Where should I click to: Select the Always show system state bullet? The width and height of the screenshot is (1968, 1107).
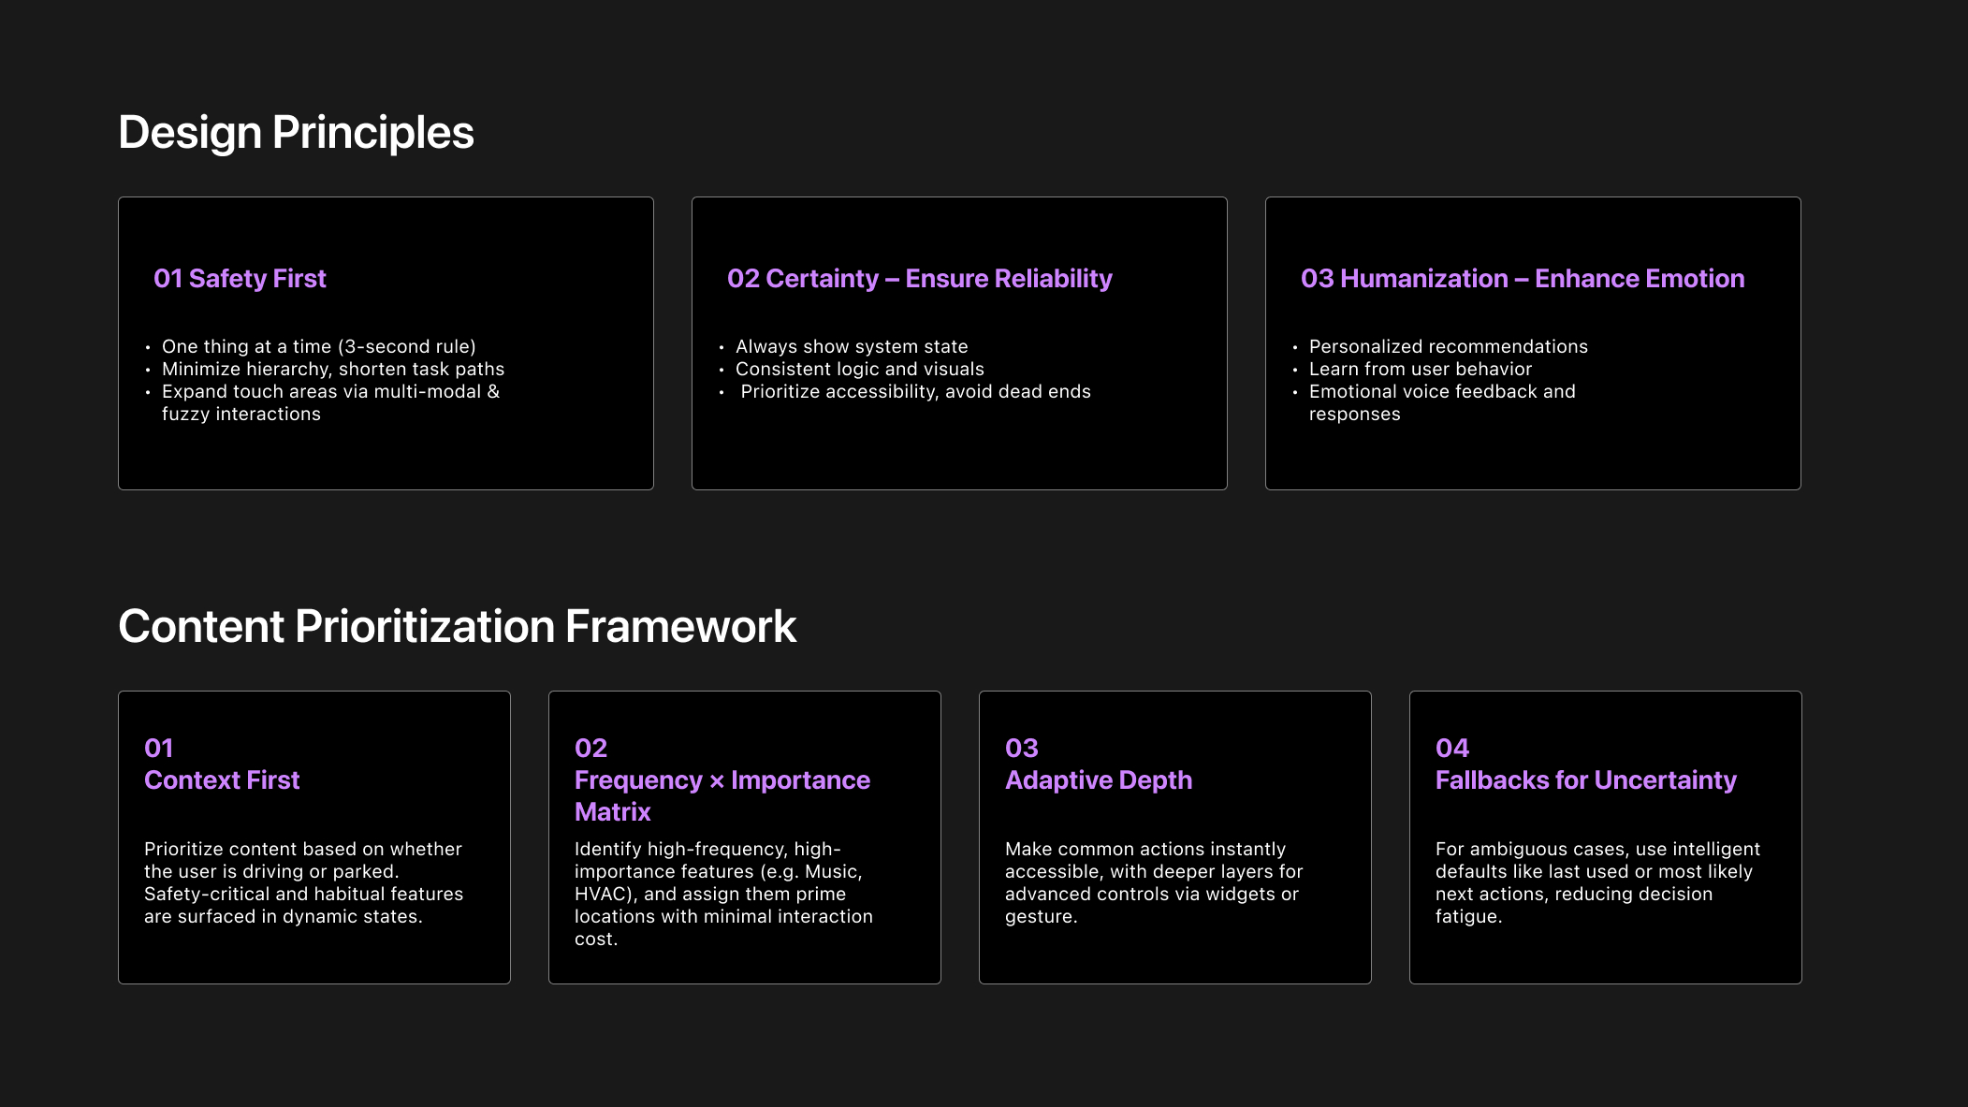(852, 346)
